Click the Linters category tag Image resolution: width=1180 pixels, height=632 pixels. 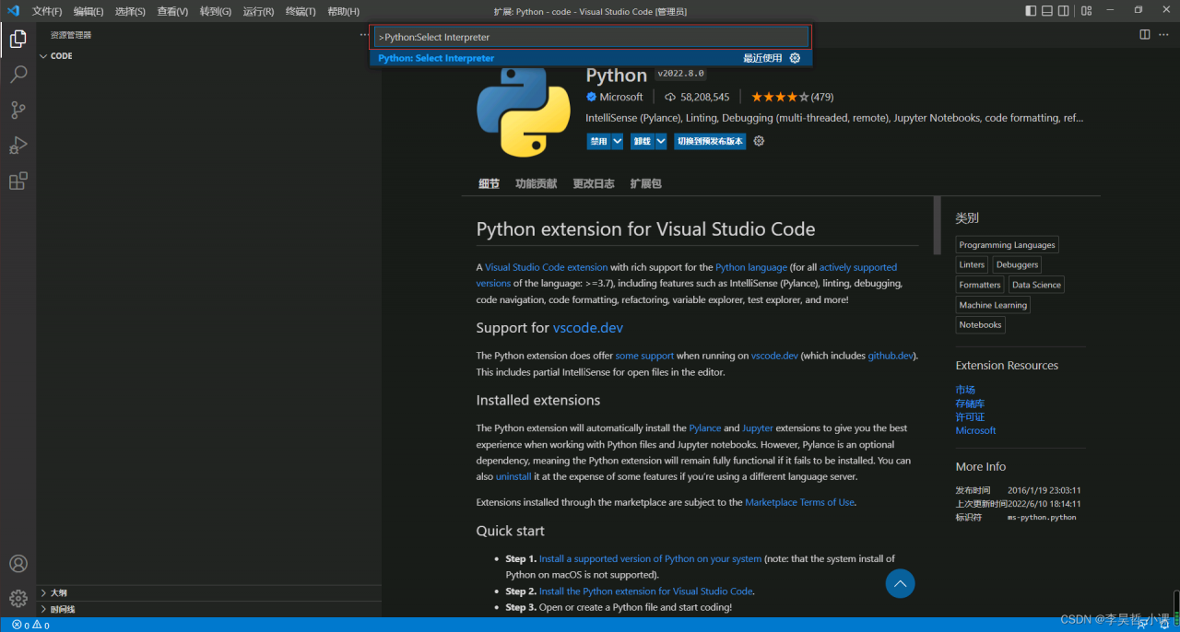pyautogui.click(x=972, y=264)
